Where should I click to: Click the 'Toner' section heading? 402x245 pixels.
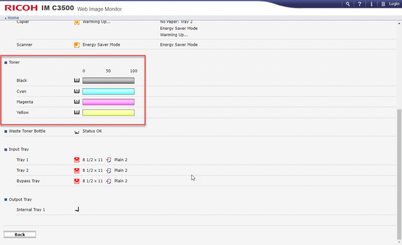(x=14, y=62)
